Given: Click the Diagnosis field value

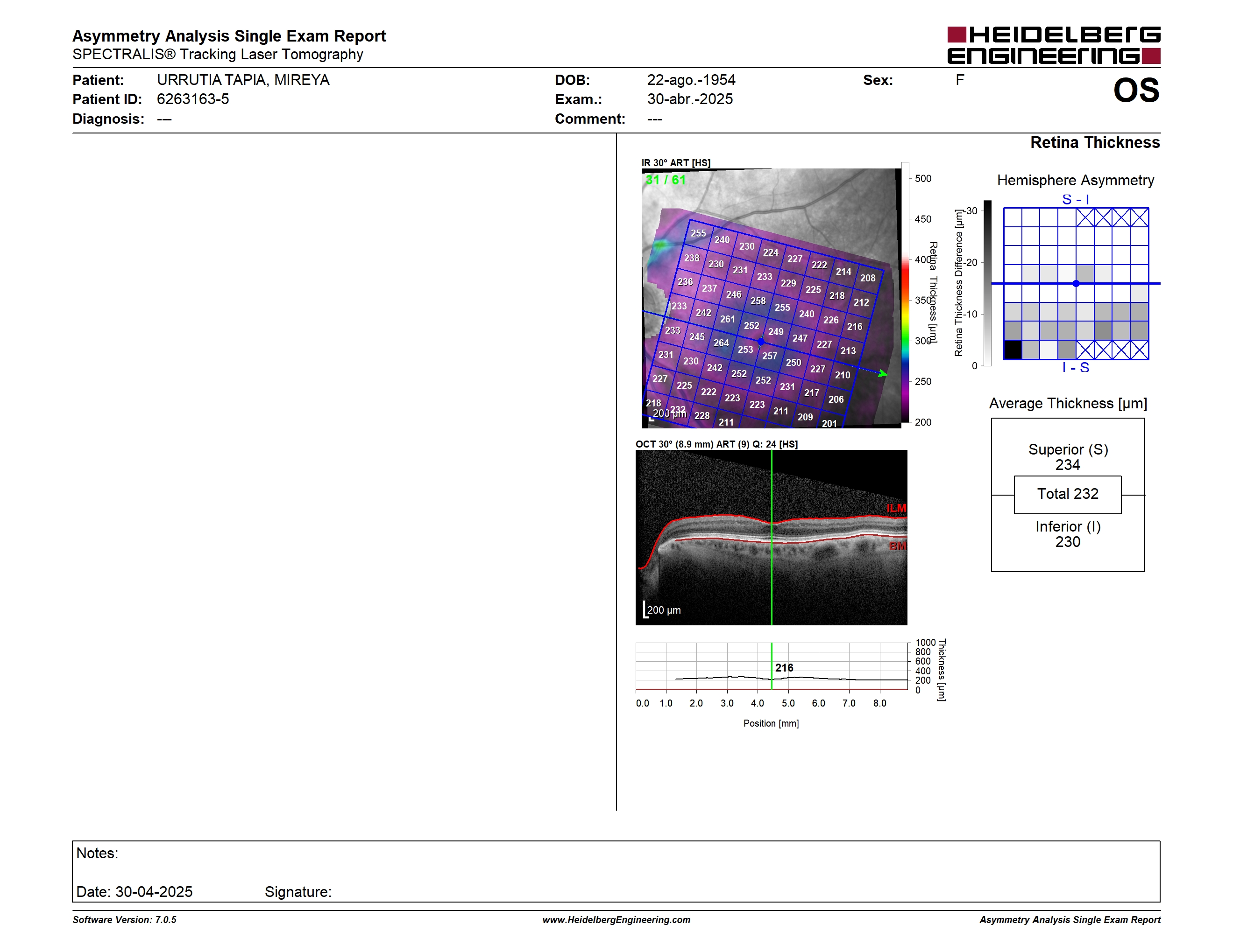Looking at the screenshot, I should (164, 119).
